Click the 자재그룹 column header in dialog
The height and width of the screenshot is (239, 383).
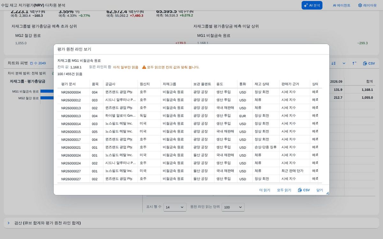[x=176, y=84]
